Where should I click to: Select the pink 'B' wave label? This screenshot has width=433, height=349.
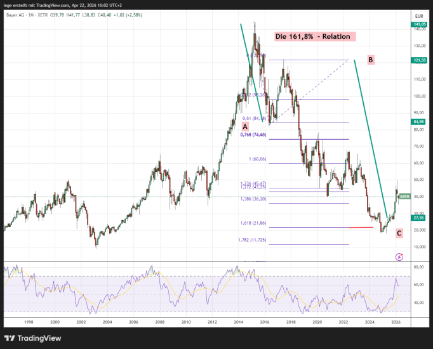(x=371, y=60)
